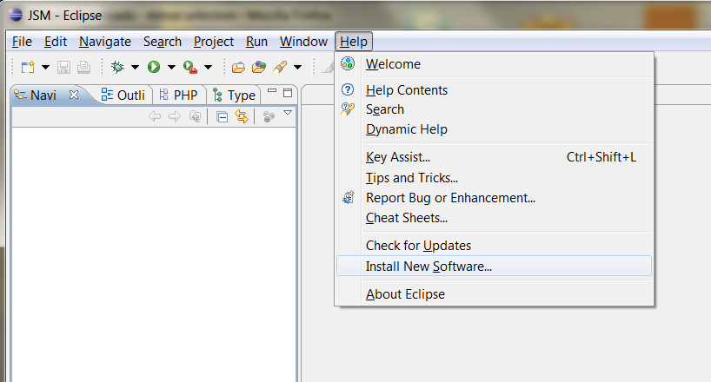Toggle Link with Editor icon

point(242,116)
